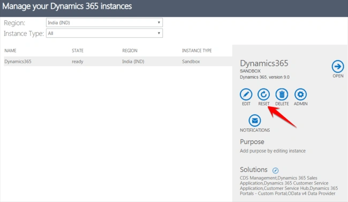Screen dimensions: 348x202
Task: Click 'Dynamics 365, version 9.0' text
Action: (x=264, y=77)
